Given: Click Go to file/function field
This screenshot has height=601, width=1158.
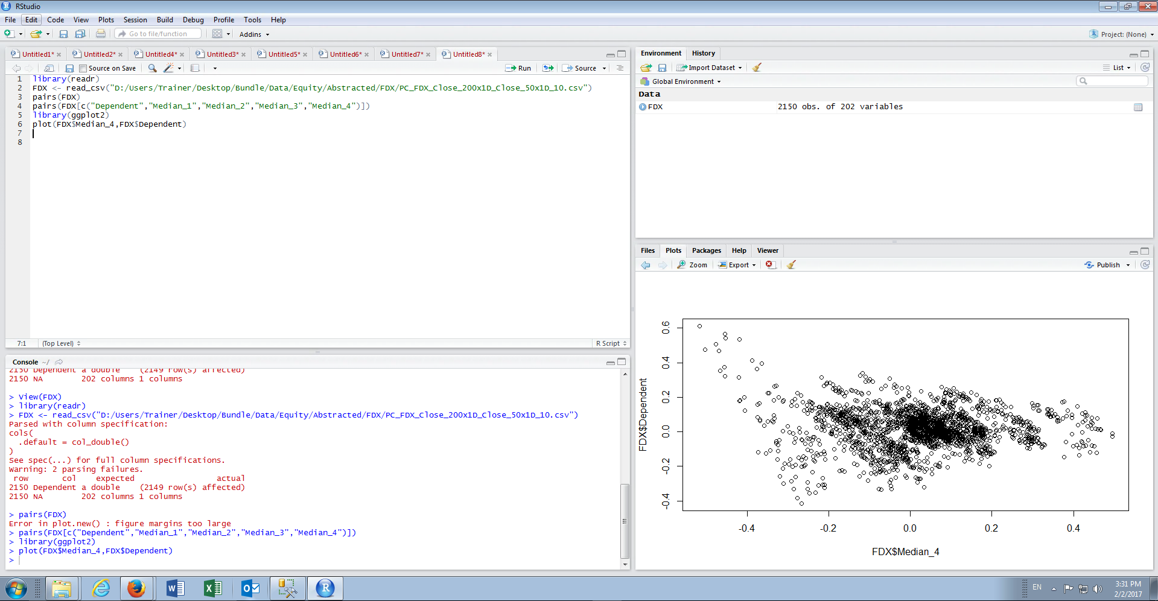Looking at the screenshot, I should 159,34.
